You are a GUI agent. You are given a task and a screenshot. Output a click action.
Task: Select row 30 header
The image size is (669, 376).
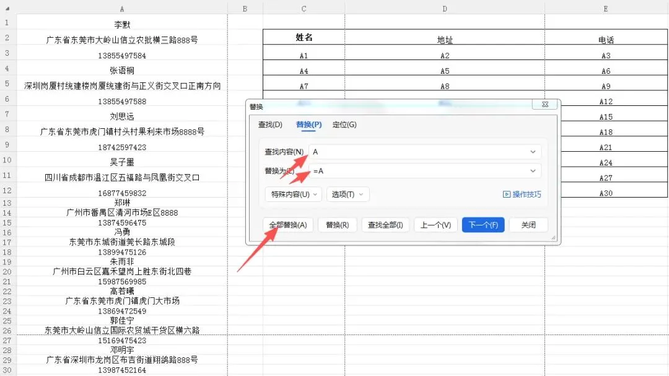(7, 370)
